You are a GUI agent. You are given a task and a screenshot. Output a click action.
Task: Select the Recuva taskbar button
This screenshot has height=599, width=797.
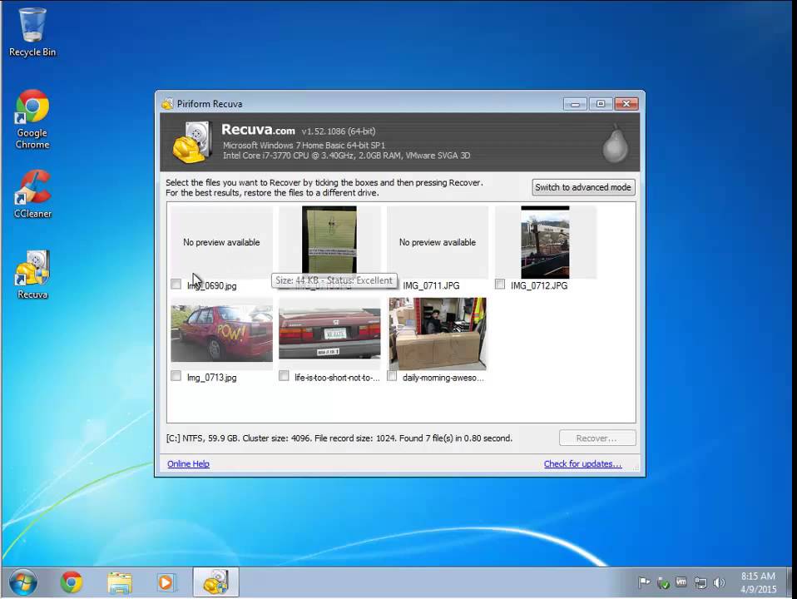(x=215, y=582)
